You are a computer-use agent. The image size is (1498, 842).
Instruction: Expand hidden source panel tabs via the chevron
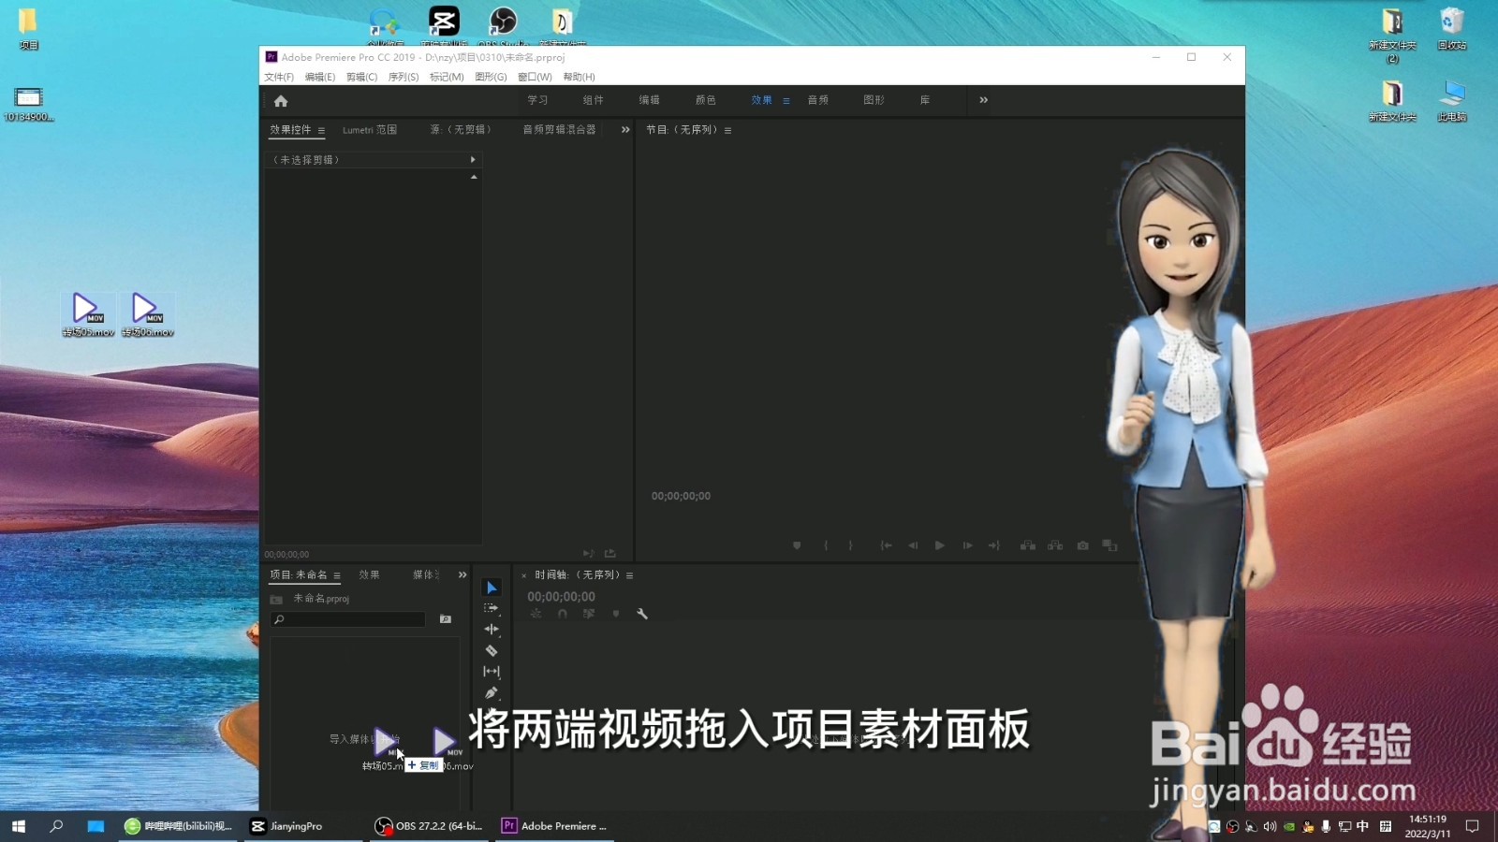pos(624,130)
